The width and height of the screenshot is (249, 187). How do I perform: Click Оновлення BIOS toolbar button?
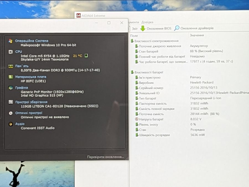coord(156,28)
